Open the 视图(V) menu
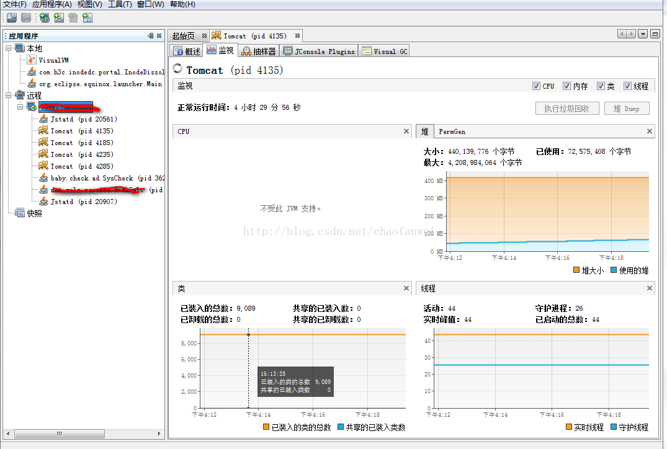Viewport: 667px width, 449px height. point(89,4)
